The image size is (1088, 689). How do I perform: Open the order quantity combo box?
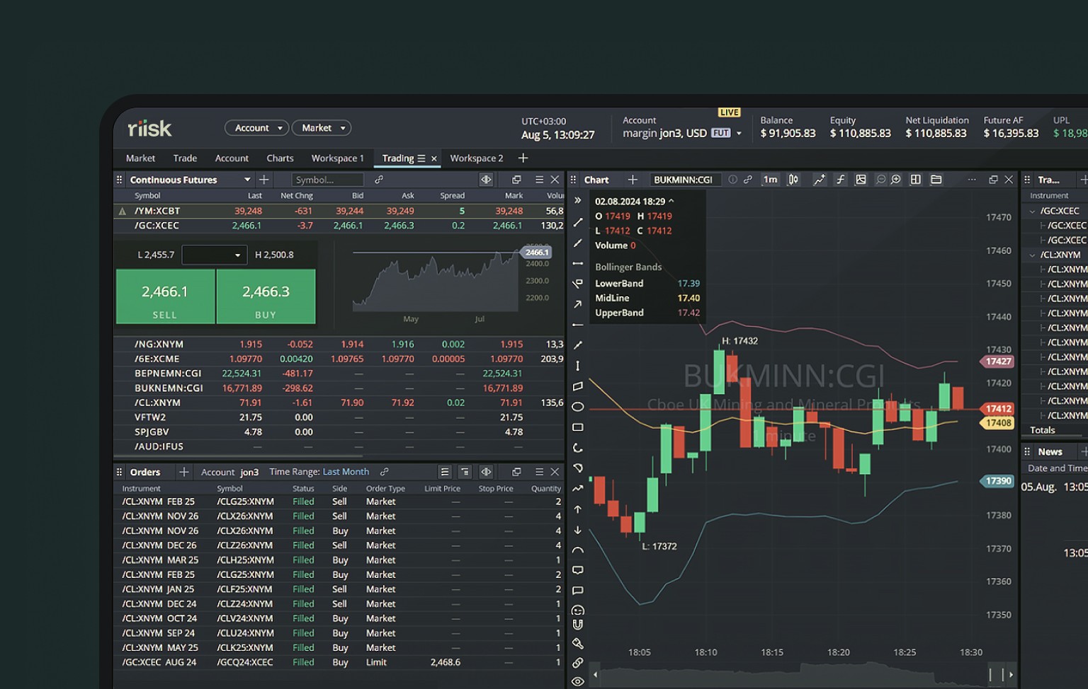coord(215,255)
